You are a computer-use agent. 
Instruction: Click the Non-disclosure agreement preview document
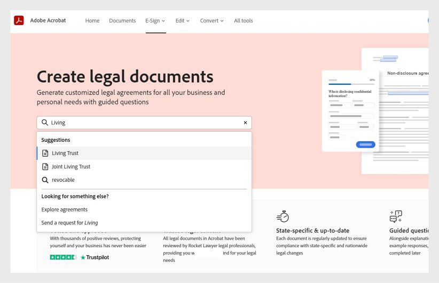click(x=395, y=111)
